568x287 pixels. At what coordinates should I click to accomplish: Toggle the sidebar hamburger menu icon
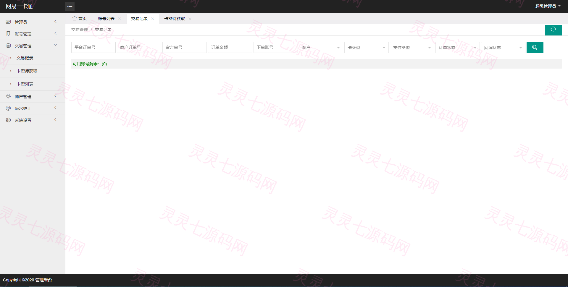70,7
